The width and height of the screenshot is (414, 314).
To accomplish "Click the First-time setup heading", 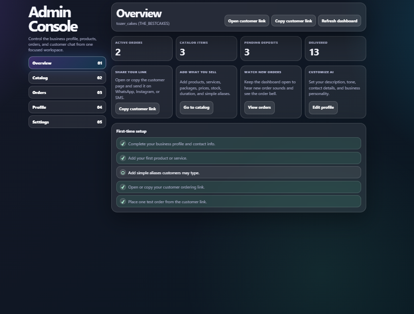I will 131,131.
